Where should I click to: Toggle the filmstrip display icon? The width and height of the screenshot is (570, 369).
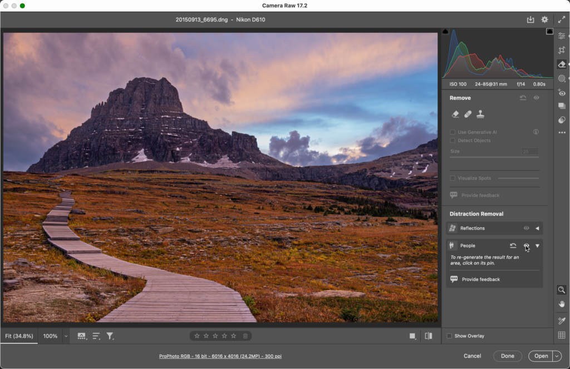(82, 336)
